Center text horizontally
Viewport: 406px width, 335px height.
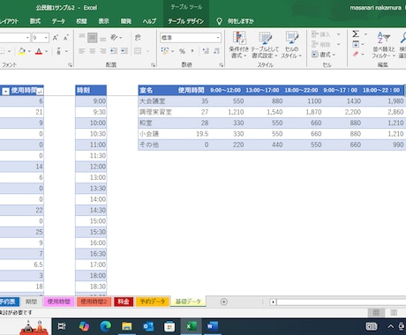tap(93, 51)
